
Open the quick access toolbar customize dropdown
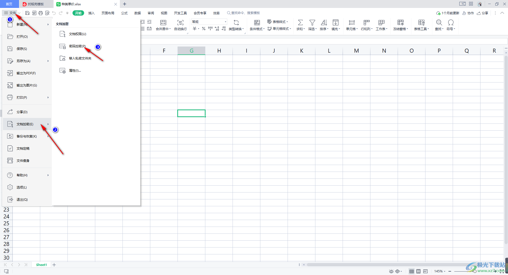pos(67,13)
